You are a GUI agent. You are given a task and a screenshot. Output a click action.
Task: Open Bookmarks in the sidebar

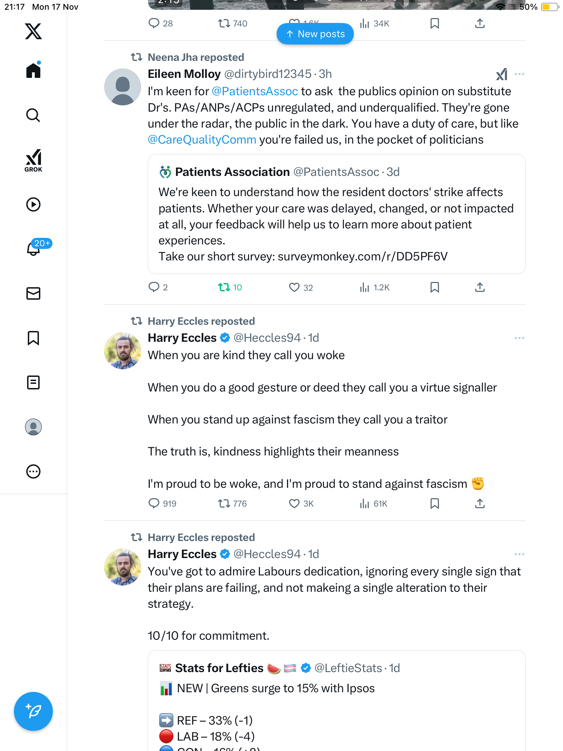coord(33,338)
